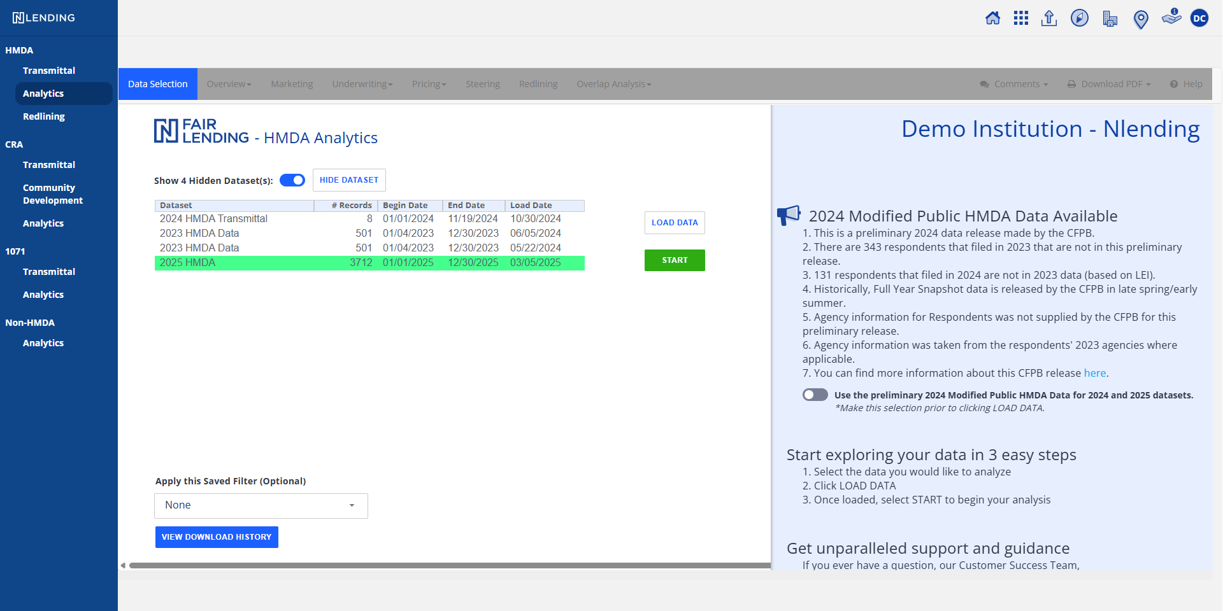Click the hand with info support icon
The width and height of the screenshot is (1223, 611).
pyautogui.click(x=1171, y=17)
